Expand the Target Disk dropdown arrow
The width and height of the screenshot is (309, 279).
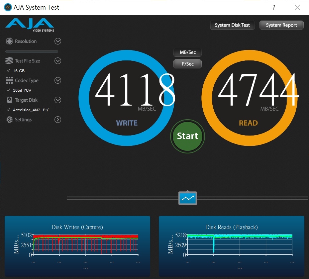(x=58, y=100)
